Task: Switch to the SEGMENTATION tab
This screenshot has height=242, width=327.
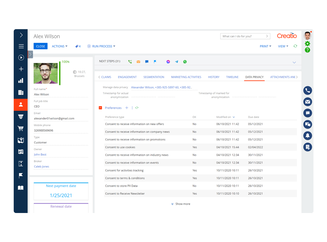Action: click(154, 77)
